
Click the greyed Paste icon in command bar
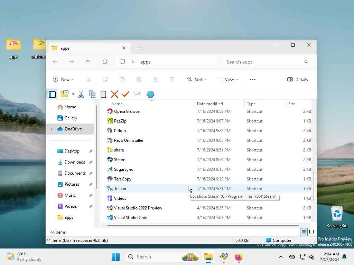122,80
